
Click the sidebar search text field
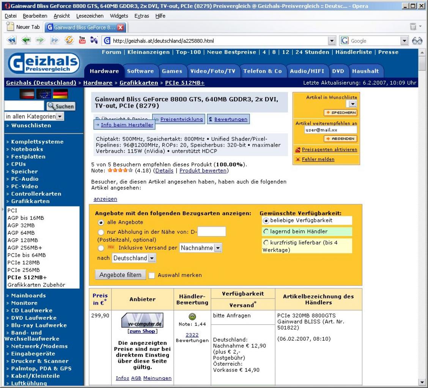(24, 106)
